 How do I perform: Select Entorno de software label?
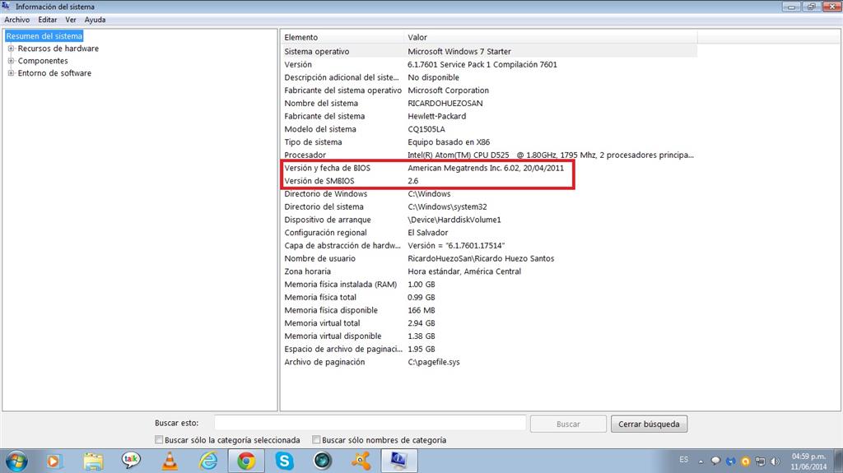point(54,73)
